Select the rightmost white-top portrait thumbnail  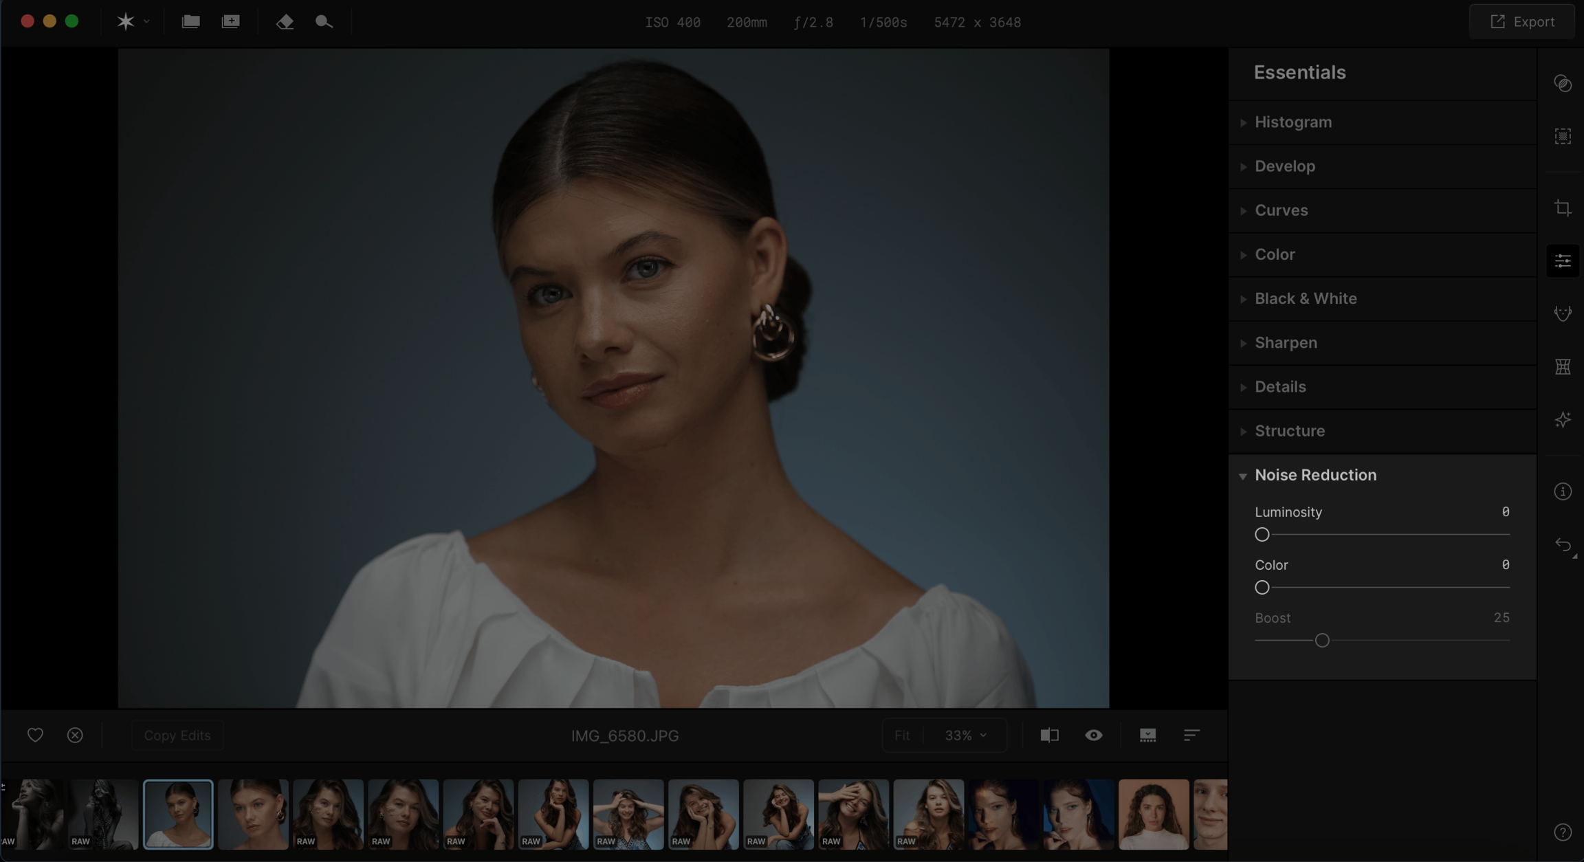[x=1153, y=814]
